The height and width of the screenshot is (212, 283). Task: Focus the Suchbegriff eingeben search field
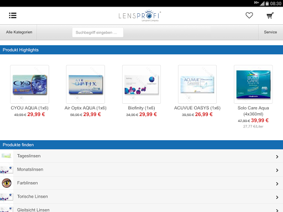tap(98, 33)
